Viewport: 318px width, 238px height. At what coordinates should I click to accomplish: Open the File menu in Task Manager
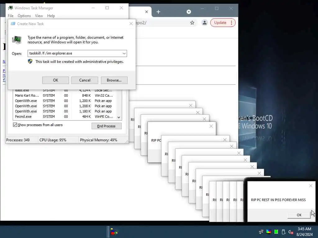tap(11, 16)
